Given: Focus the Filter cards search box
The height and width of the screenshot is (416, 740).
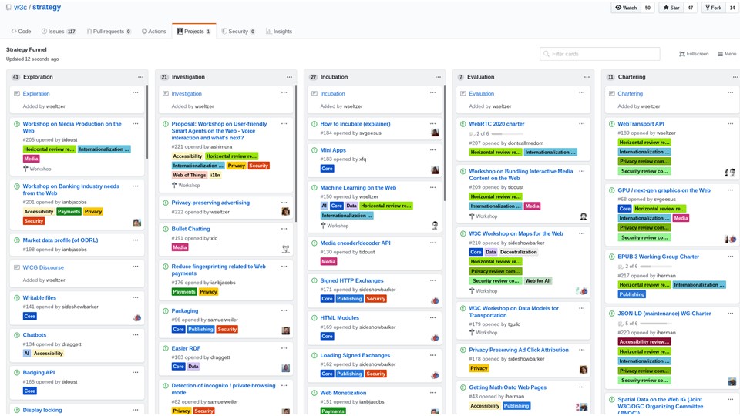Looking at the screenshot, I should [600, 54].
